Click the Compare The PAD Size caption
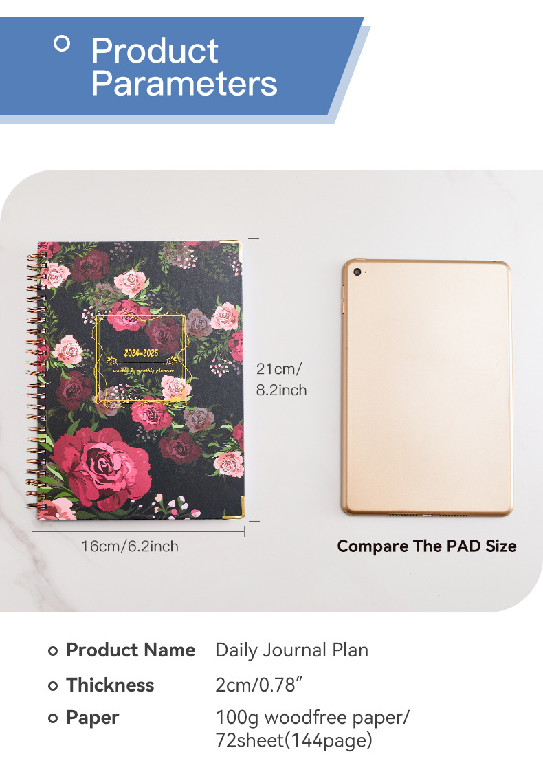 427,546
